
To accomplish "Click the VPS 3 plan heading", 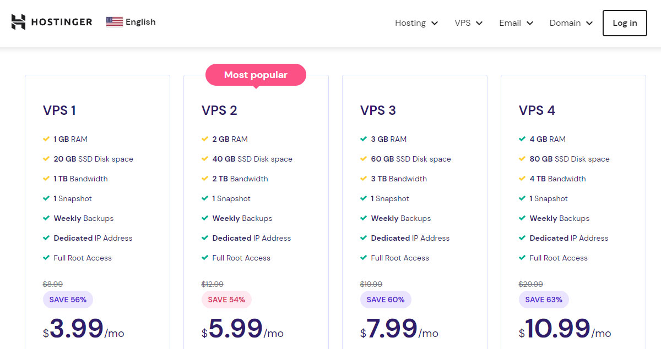I will (x=378, y=110).
